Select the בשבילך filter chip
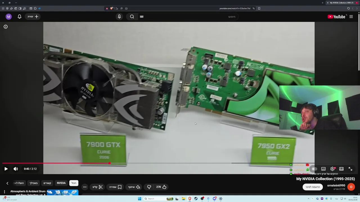This screenshot has height=202, width=360. pos(33,183)
